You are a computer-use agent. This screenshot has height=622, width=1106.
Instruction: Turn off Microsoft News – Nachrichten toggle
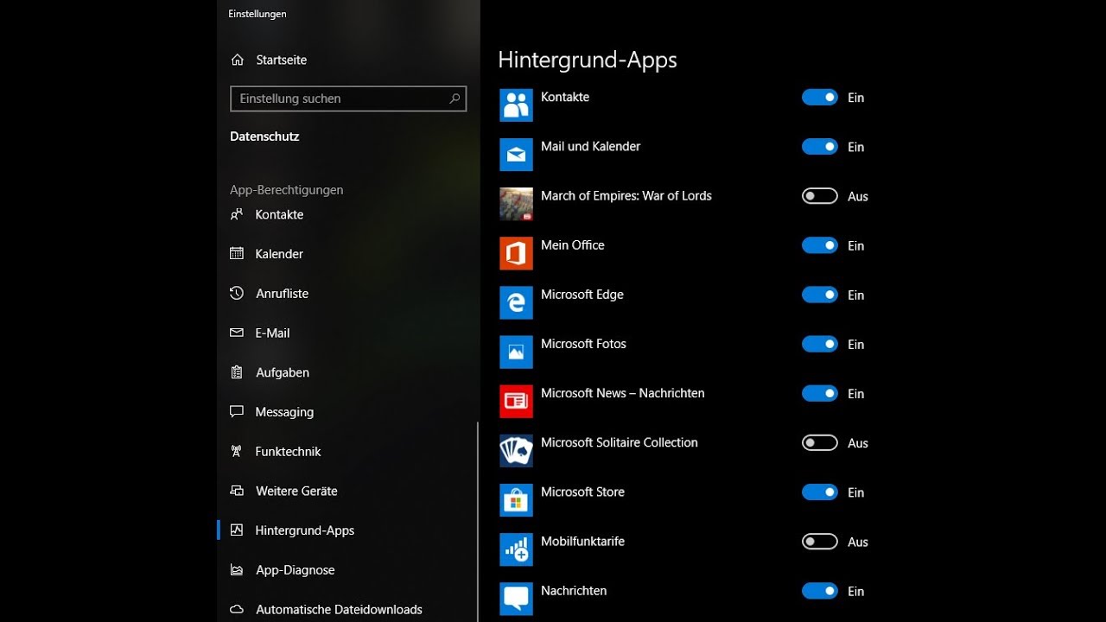pyautogui.click(x=820, y=393)
